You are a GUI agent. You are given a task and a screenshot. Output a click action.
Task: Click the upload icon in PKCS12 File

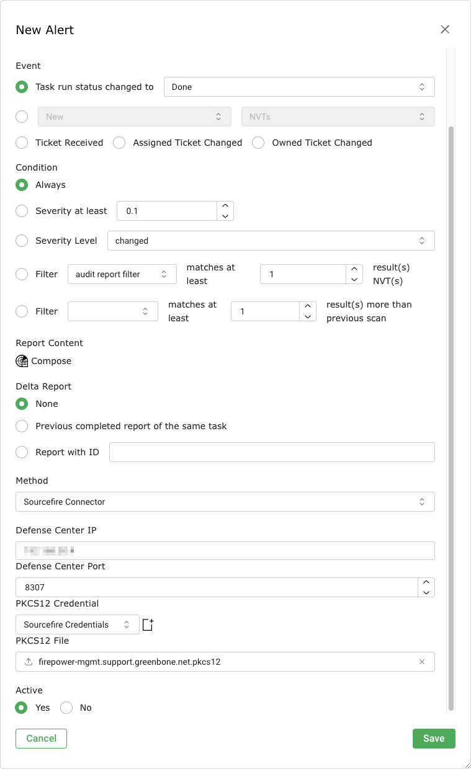29,662
